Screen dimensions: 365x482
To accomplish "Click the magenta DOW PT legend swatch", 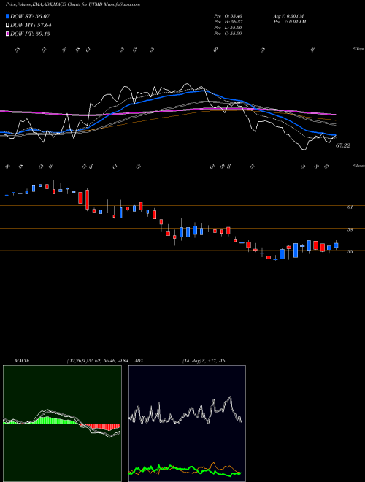I will point(7,34).
